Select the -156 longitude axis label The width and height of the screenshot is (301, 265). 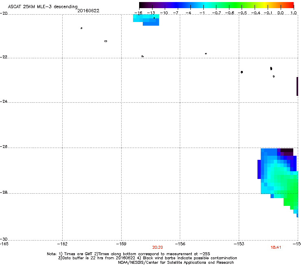tap(180, 244)
